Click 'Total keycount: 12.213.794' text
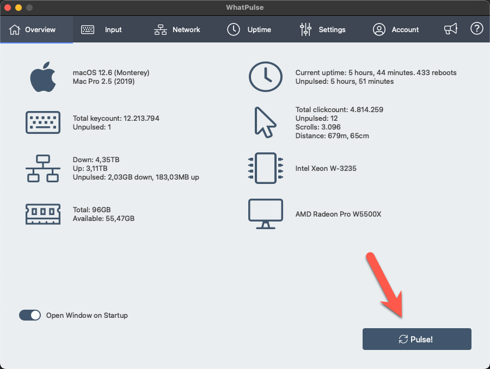Screen dimensions: 490x369 (x=116, y=118)
